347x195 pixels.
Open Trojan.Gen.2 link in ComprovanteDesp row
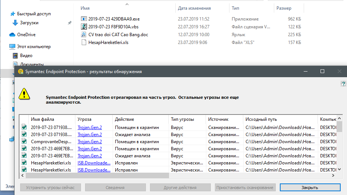click(90, 142)
